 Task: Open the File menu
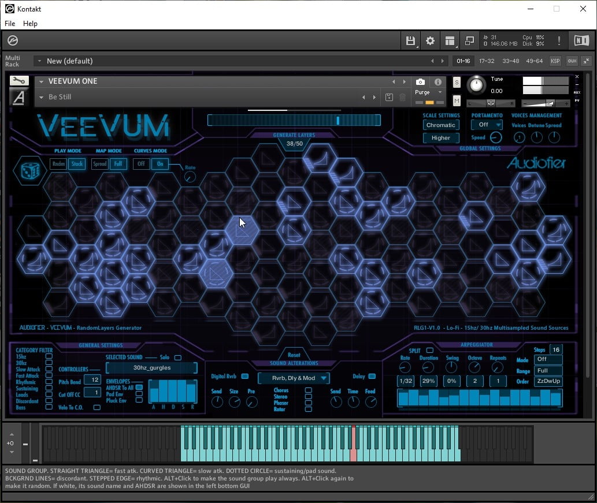click(x=10, y=24)
